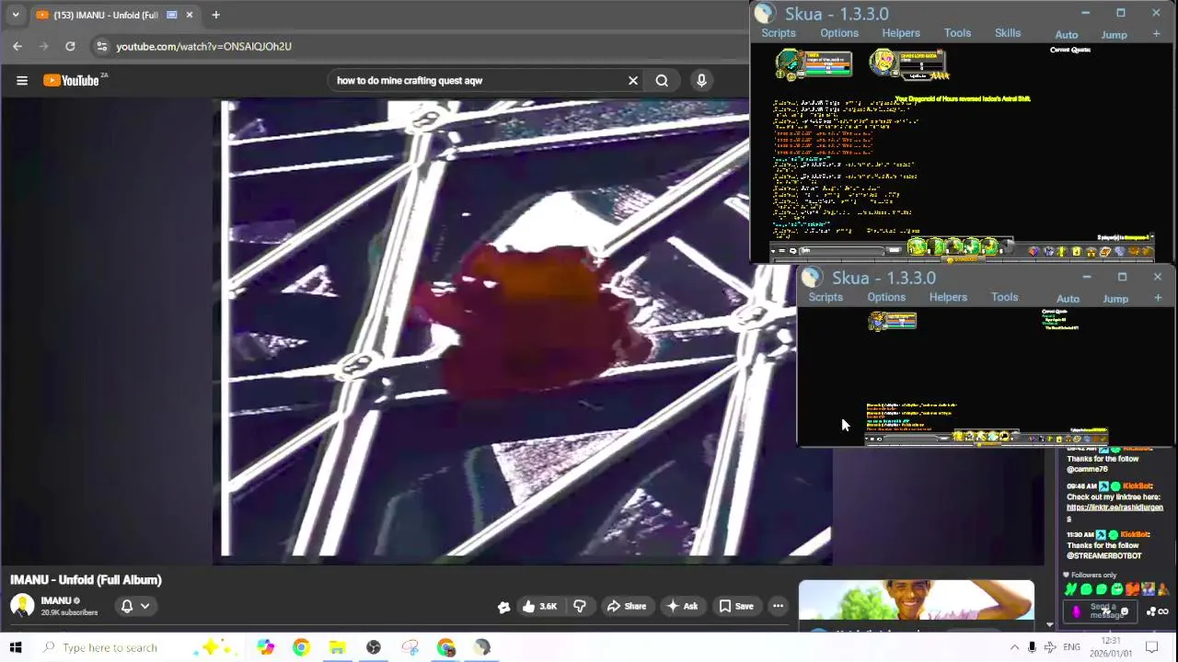
Task: Open the ENG language indicator
Action: coord(1071,647)
